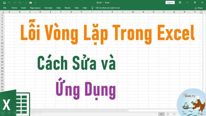Open the Undo history dropdown arrow
The image size is (206, 116).
(x=11, y=3)
